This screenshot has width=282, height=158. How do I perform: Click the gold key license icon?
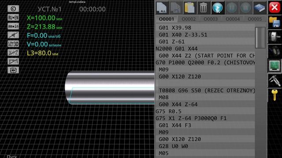pyautogui.click(x=274, y=95)
